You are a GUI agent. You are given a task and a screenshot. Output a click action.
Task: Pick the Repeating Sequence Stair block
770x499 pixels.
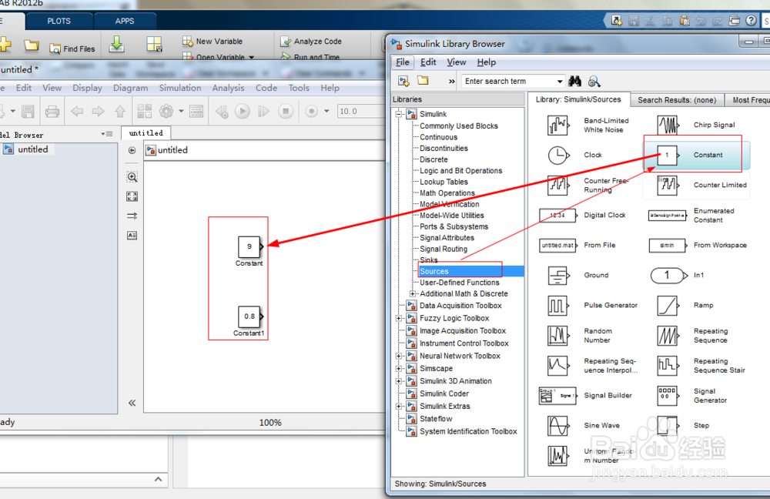pyautogui.click(x=668, y=366)
